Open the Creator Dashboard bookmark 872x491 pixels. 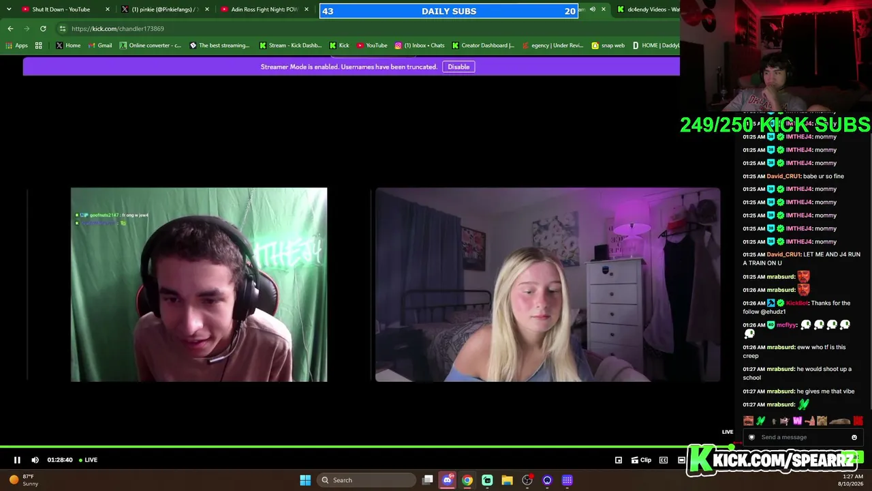(483, 46)
